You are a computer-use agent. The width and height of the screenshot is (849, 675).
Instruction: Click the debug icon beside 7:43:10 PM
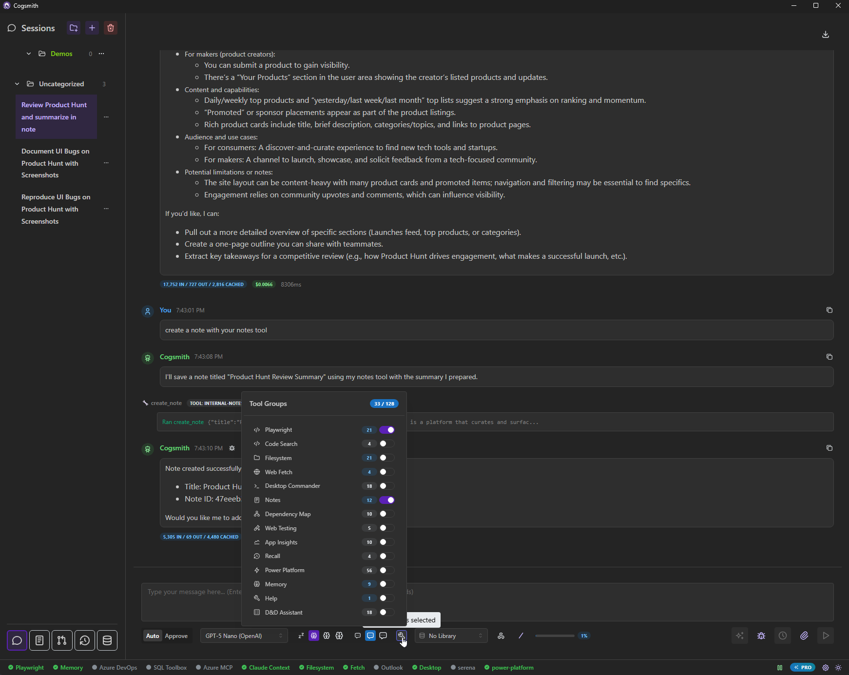point(232,448)
